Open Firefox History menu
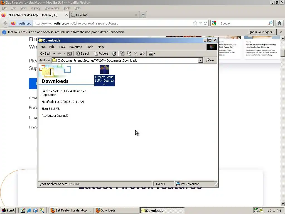 coord(36,8)
